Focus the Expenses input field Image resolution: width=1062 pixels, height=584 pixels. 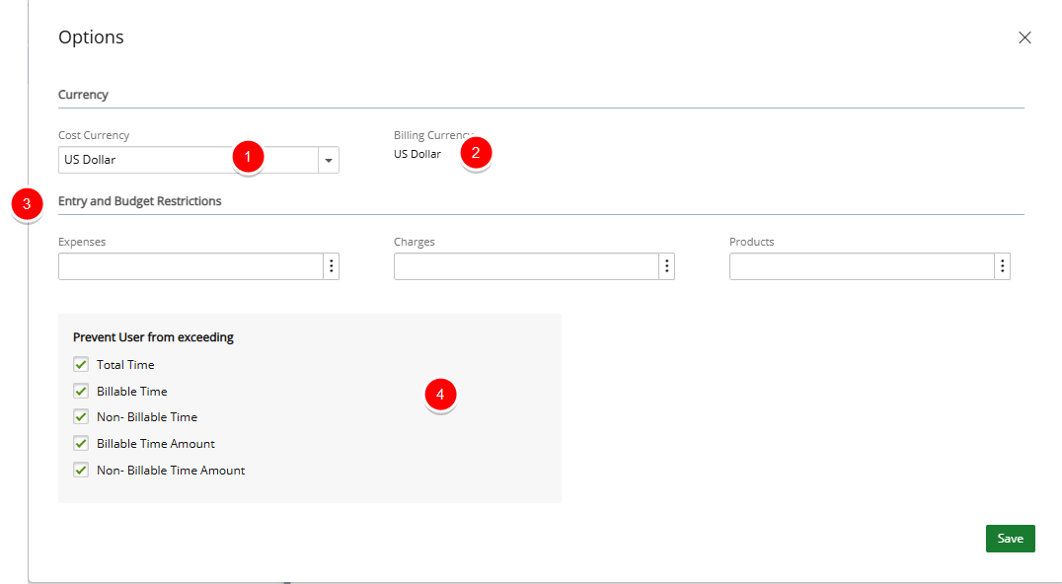coord(191,266)
